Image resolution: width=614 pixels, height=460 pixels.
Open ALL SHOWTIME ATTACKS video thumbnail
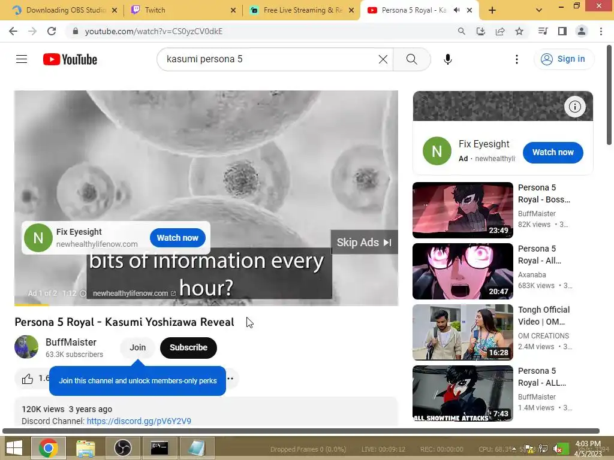[462, 393]
